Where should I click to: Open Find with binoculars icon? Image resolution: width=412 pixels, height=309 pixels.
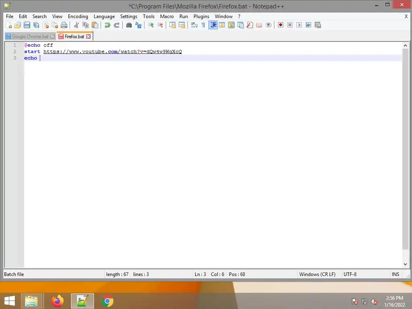[129, 25]
